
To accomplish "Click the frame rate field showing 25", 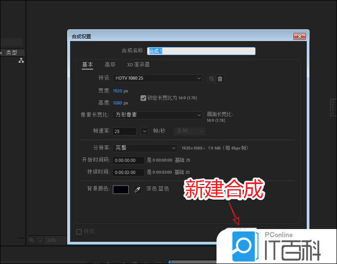I will [x=124, y=131].
